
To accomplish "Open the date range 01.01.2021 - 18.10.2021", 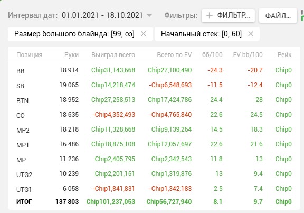I will [x=102, y=15].
